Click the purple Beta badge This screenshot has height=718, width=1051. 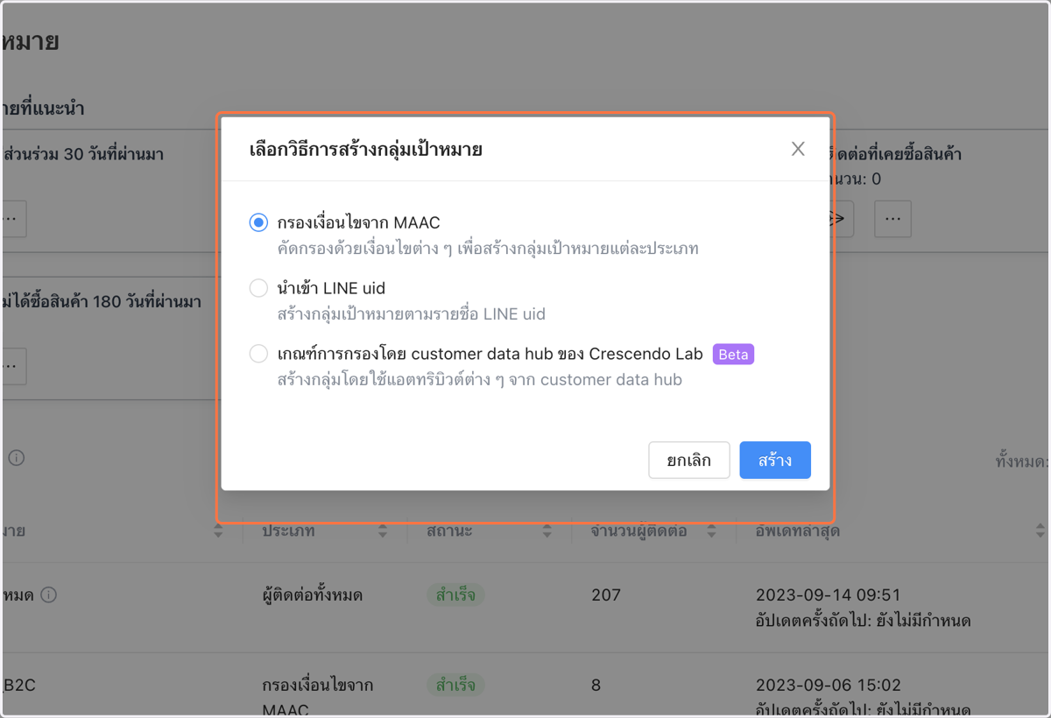(733, 355)
